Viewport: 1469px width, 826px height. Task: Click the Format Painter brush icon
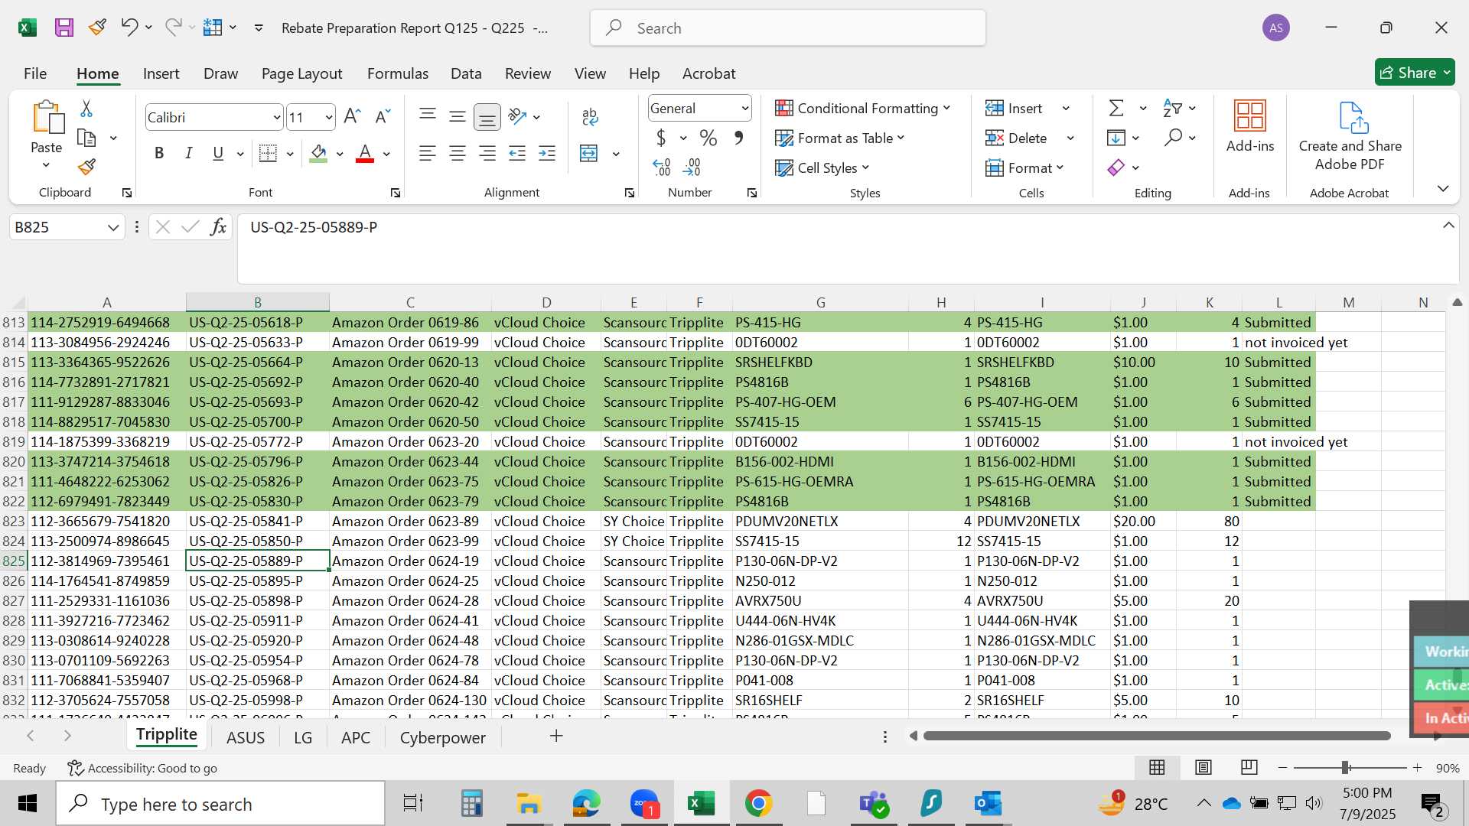pos(86,167)
